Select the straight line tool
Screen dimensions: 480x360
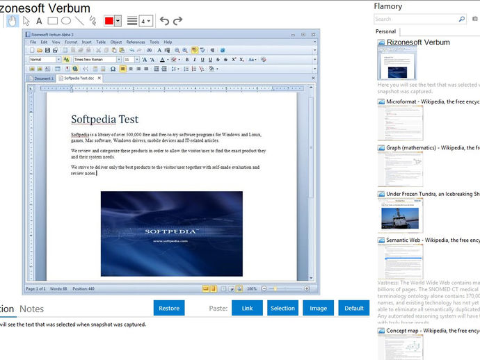[79, 21]
